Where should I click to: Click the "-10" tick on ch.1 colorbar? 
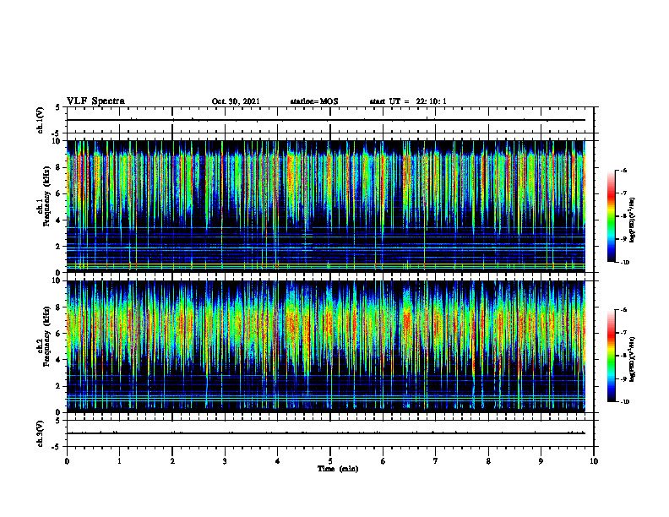pyautogui.click(x=624, y=263)
